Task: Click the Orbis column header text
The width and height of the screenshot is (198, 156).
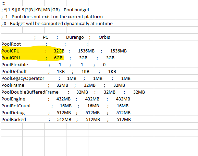Action: [104, 37]
